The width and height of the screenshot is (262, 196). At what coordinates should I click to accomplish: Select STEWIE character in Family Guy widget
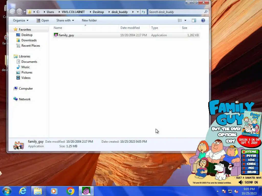tap(250, 152)
